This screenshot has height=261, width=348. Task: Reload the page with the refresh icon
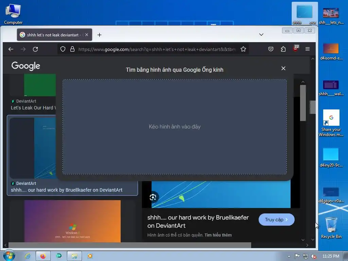pyautogui.click(x=35, y=49)
